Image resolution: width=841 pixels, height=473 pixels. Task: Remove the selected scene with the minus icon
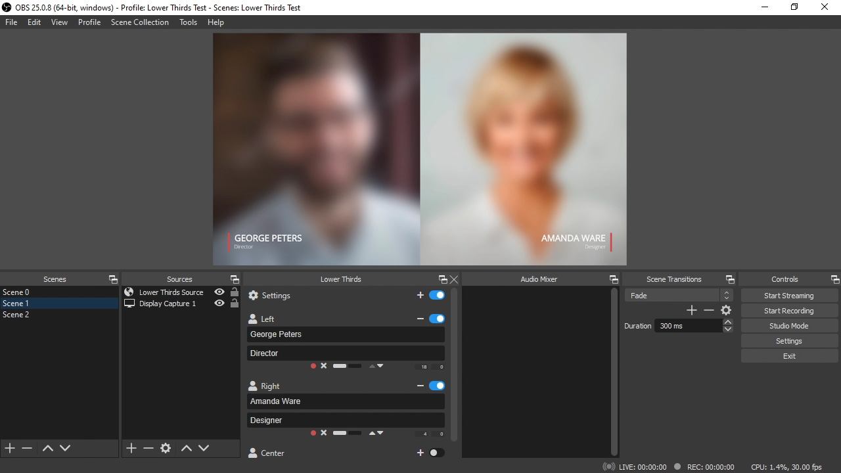coord(27,448)
